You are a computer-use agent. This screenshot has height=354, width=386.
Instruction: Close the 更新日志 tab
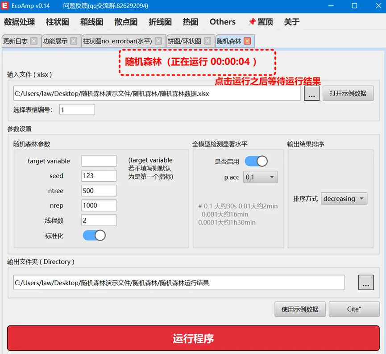coord(34,41)
